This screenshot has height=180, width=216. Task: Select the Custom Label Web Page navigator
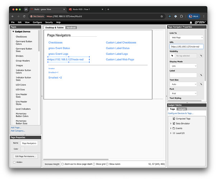[120, 59]
